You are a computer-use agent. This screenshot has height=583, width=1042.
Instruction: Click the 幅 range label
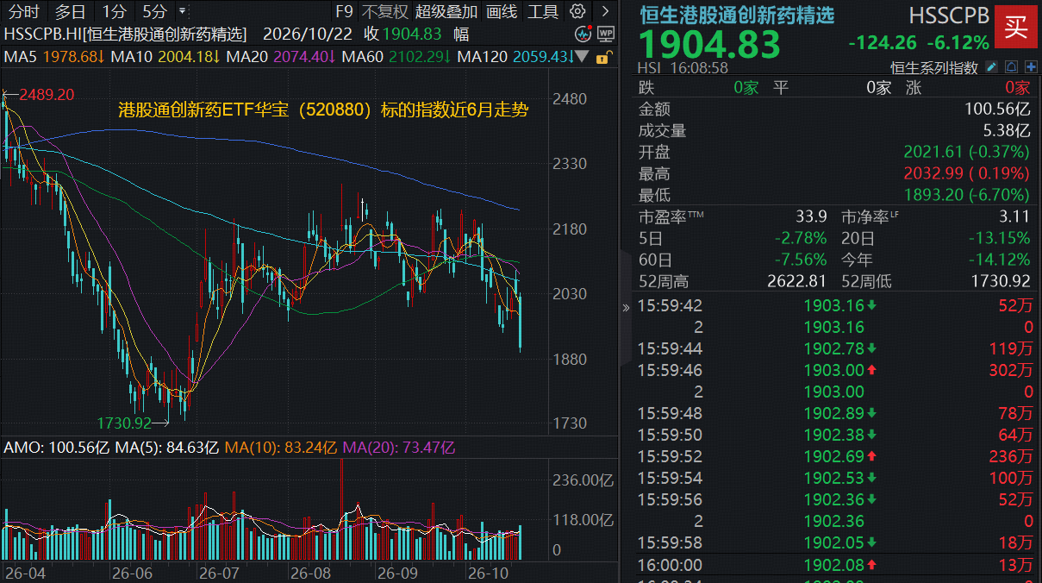461,34
